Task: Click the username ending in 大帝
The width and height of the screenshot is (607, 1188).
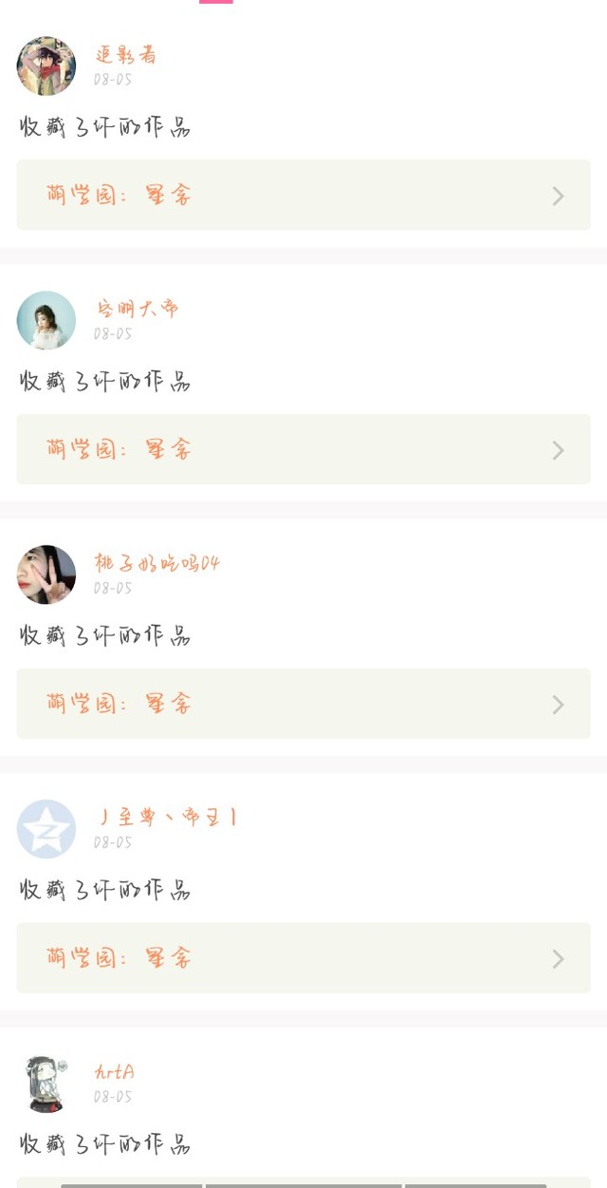Action: coord(137,310)
